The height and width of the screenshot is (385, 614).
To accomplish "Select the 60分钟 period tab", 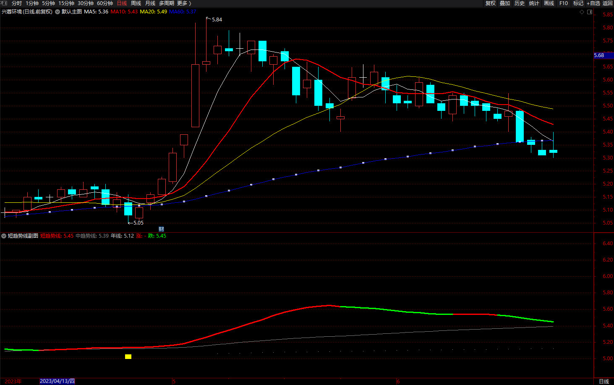I will [105, 3].
